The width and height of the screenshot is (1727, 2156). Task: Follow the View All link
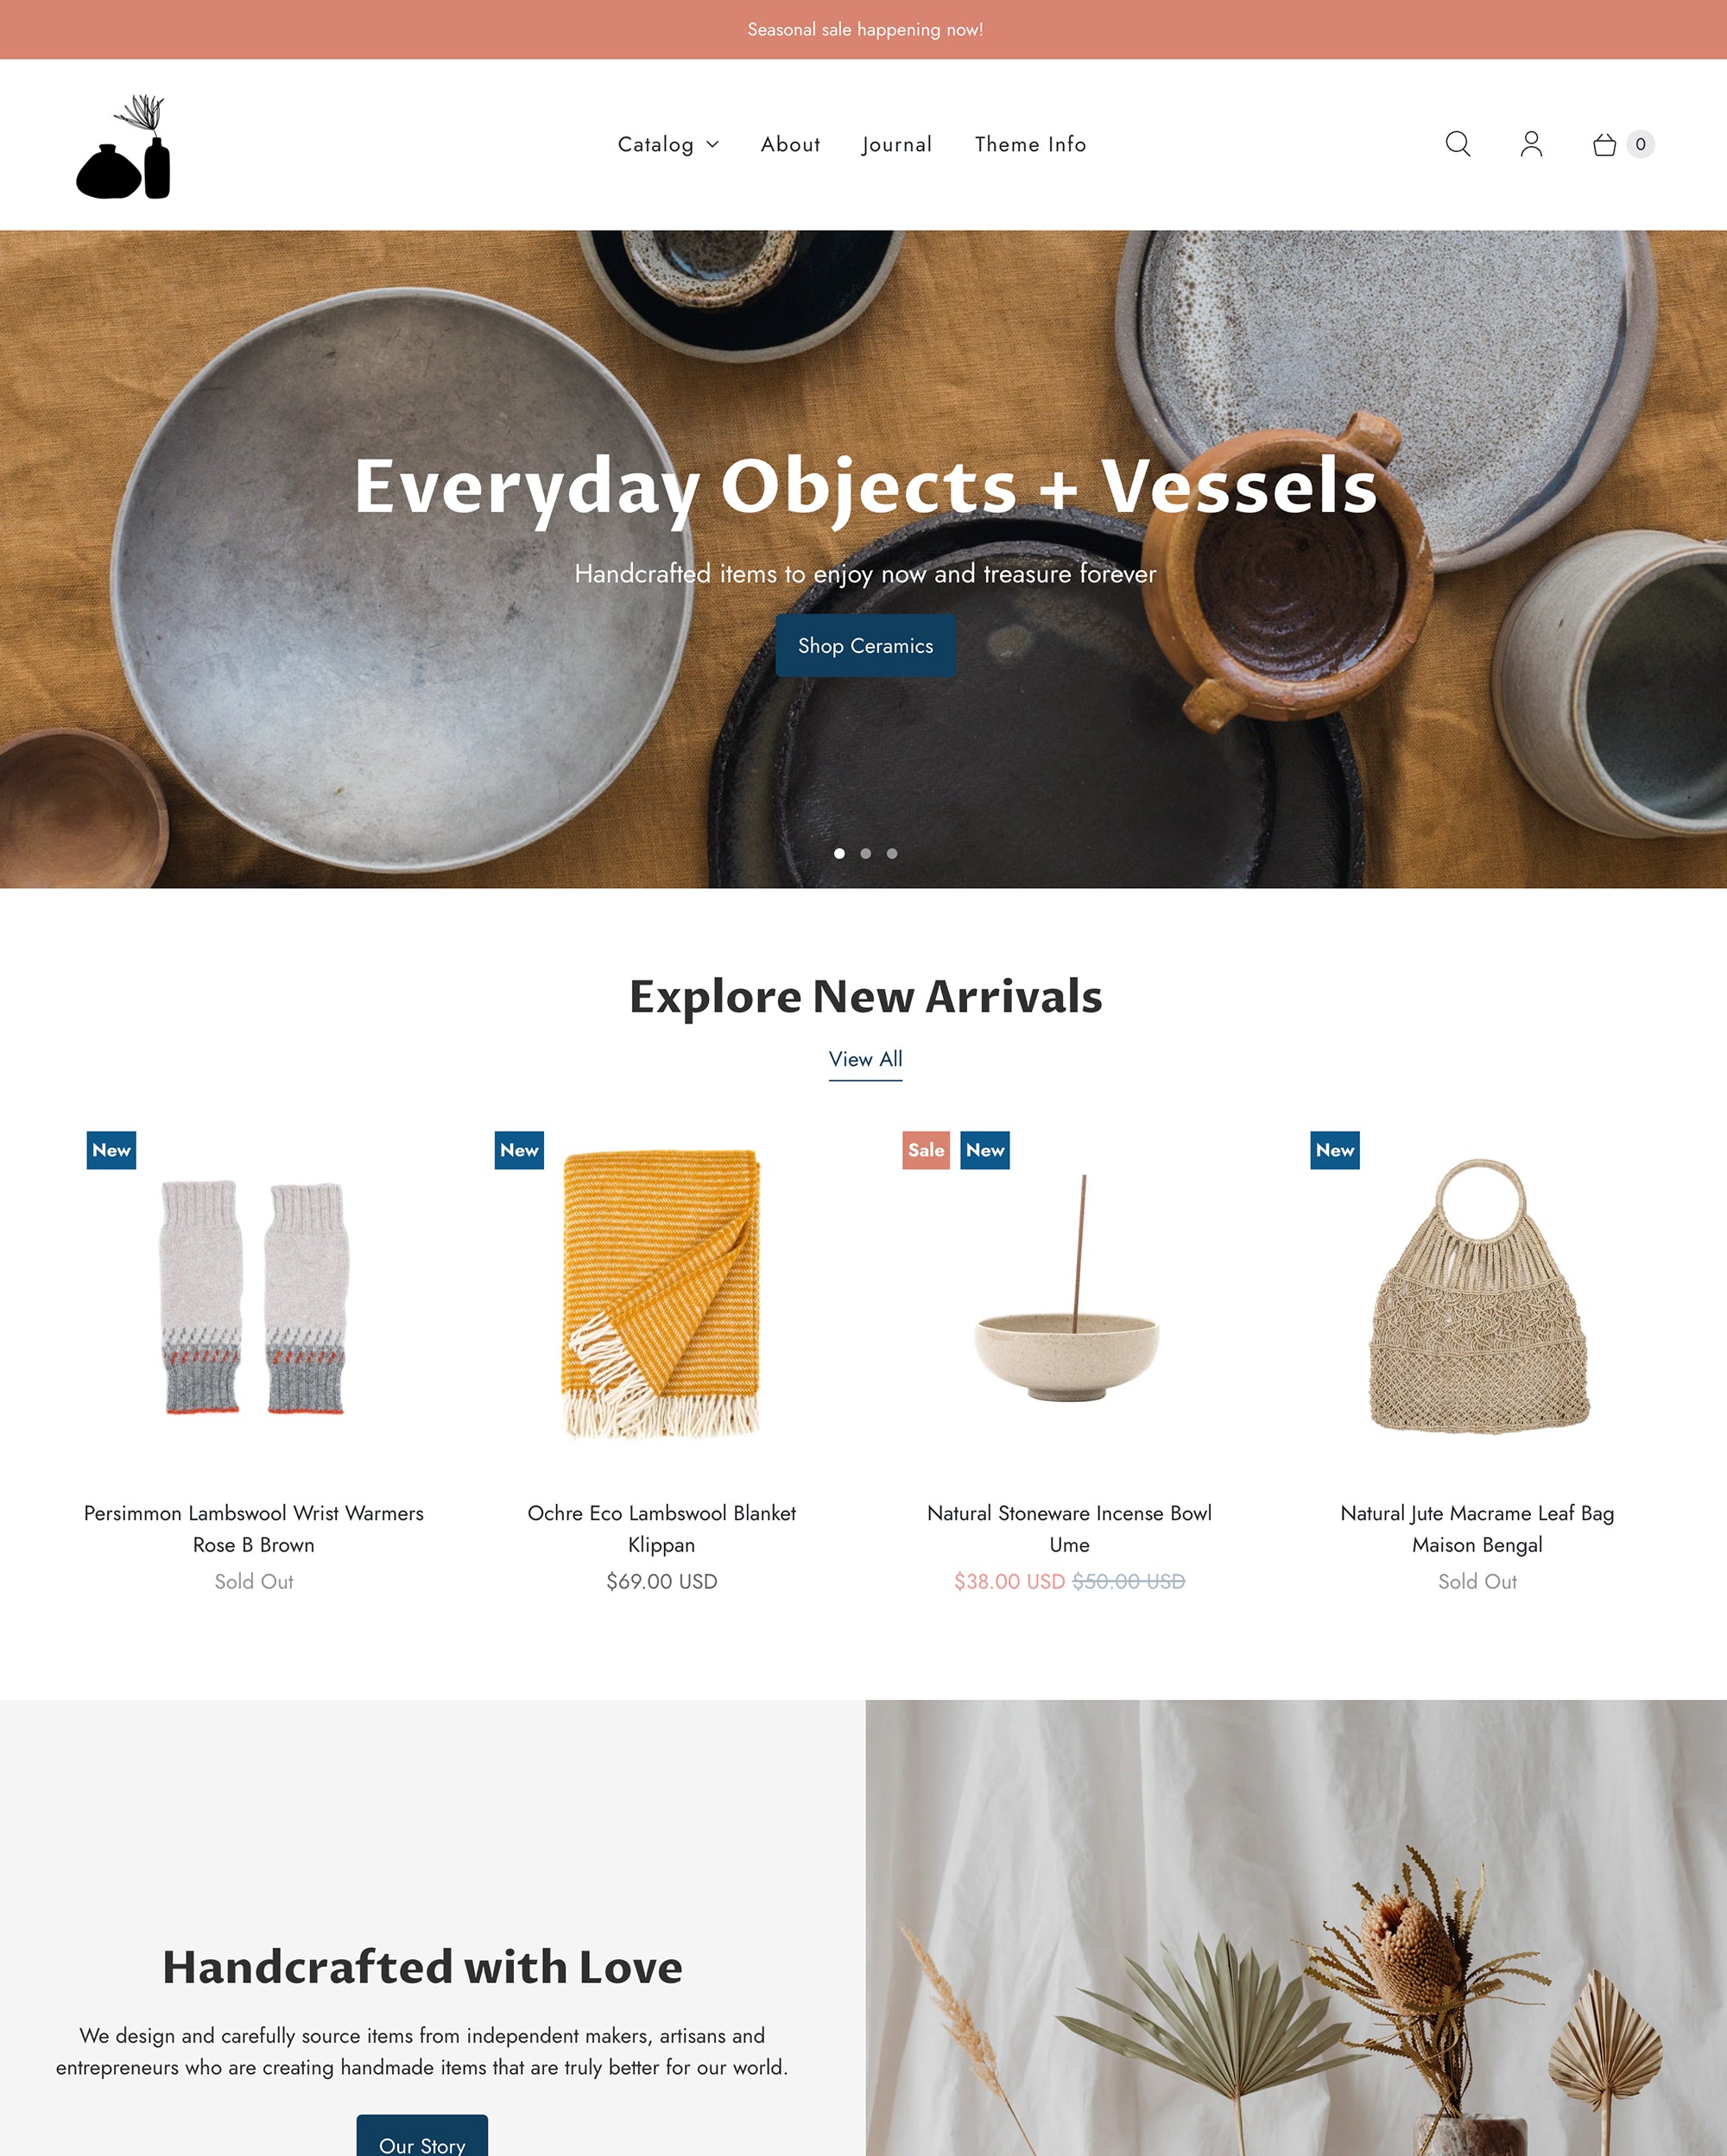coord(865,1059)
